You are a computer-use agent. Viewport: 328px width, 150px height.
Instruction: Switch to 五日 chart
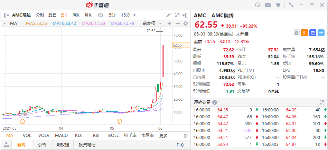(52, 15)
